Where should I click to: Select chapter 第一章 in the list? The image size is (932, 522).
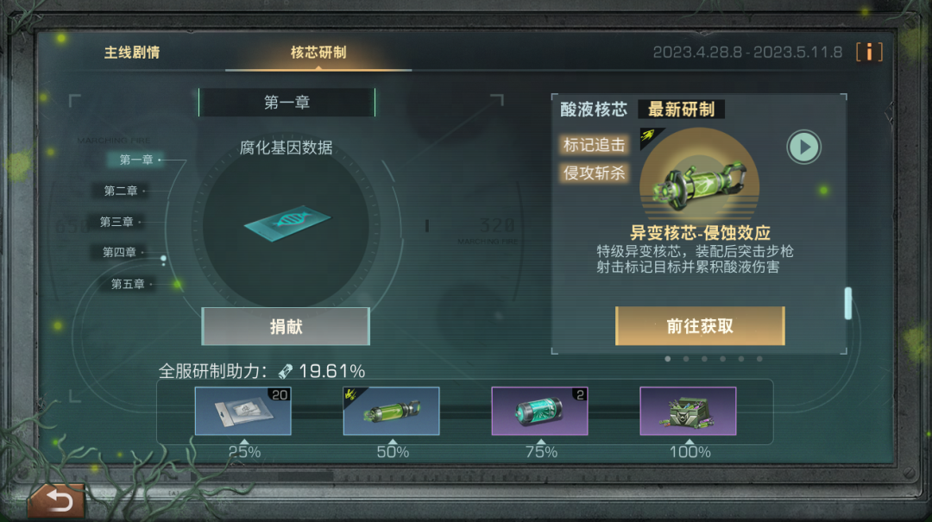click(x=136, y=160)
